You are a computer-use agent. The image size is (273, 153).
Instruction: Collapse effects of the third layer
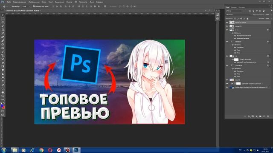tap(270, 30)
